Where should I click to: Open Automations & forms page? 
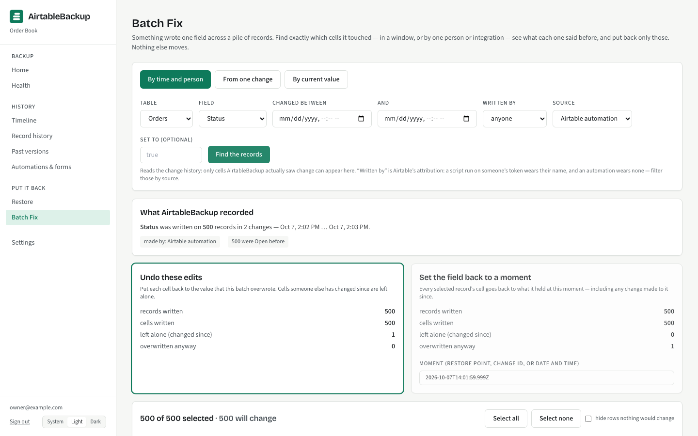click(58, 167)
